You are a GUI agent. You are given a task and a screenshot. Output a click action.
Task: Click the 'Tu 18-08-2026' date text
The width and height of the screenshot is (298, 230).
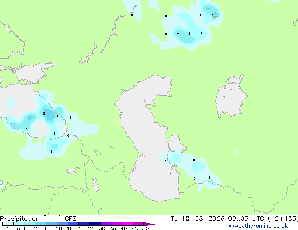coord(197,219)
